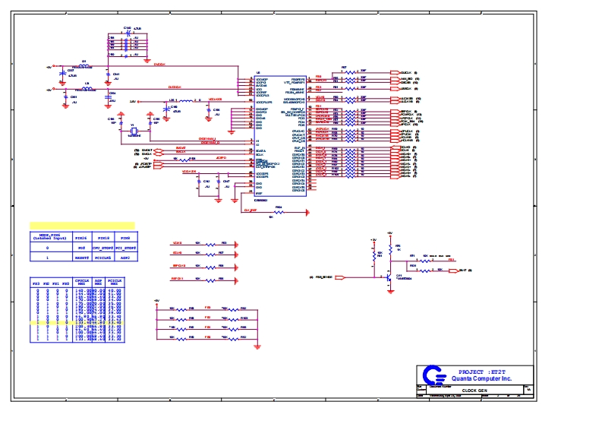
Task: Click the yellow header bar above MODE_PIN6 table
Action: click(82, 225)
